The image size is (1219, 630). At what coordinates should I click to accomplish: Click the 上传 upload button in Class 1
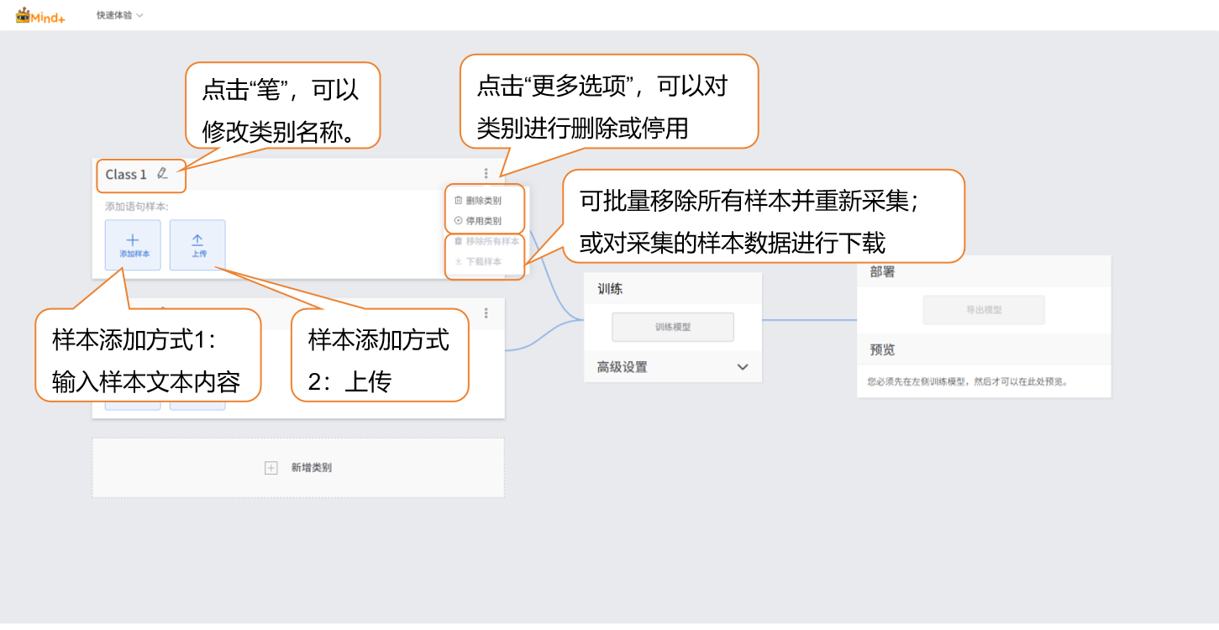[197, 245]
